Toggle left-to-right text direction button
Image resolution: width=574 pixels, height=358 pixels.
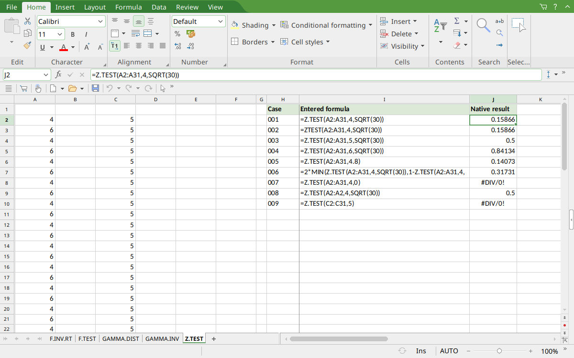click(x=115, y=46)
